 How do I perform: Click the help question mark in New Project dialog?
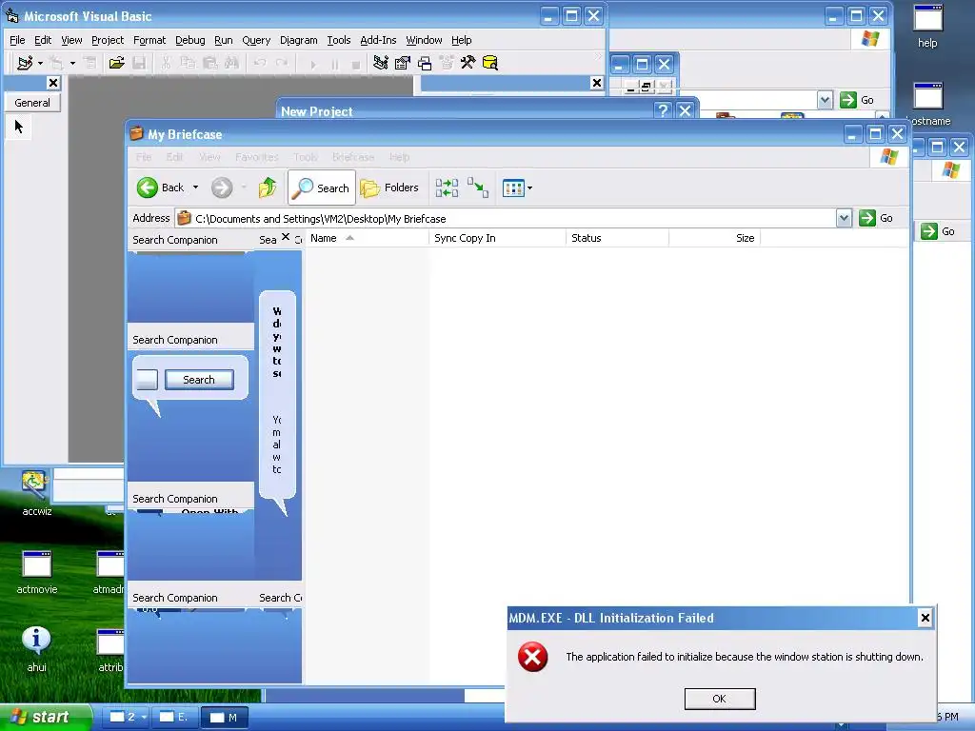[x=663, y=110]
